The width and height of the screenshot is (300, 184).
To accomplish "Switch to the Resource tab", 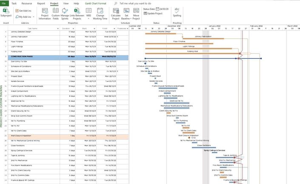I will coord(26,3).
